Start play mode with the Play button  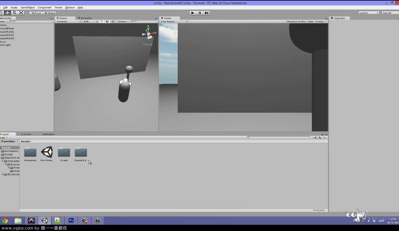click(193, 13)
